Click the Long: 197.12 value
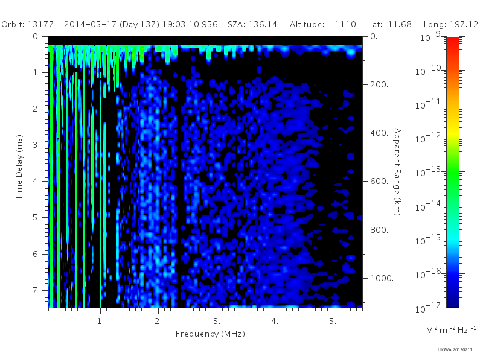Viewport: 483px width, 362px height. click(450, 24)
